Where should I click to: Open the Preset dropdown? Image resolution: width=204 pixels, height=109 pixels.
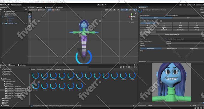[x=185, y=43]
